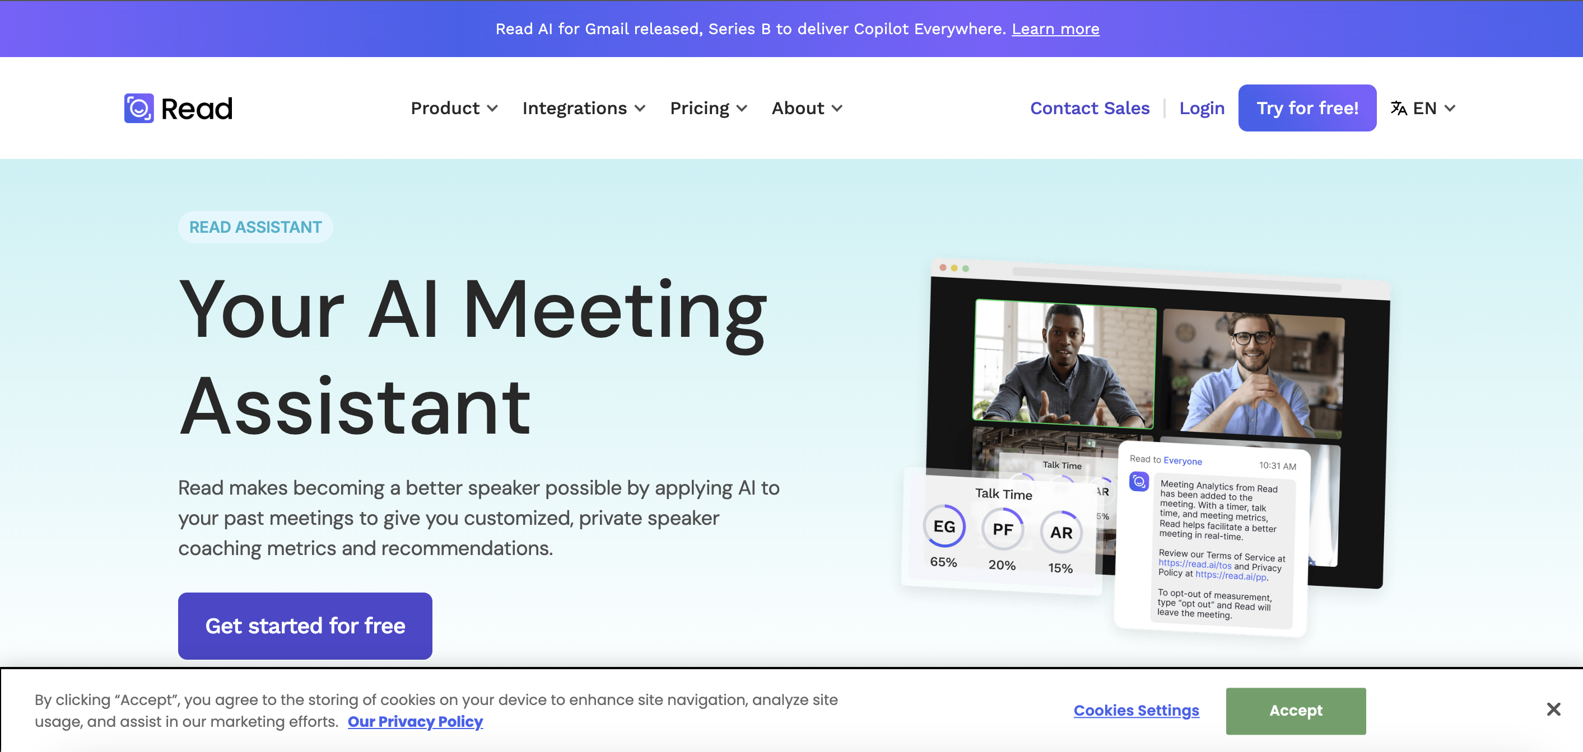Click Read bot avatar in chat message

point(1139,482)
